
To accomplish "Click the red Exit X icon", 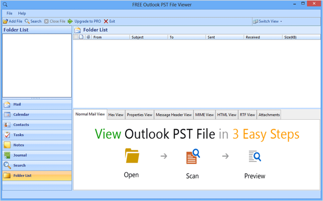I will 106,21.
